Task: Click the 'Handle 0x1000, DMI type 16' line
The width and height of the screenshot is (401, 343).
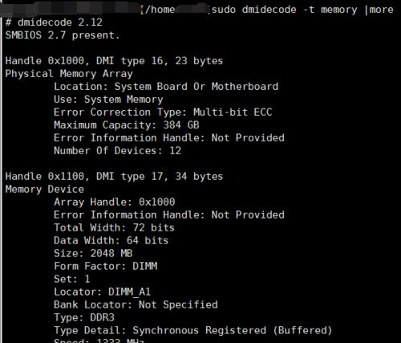Action: coord(114,61)
